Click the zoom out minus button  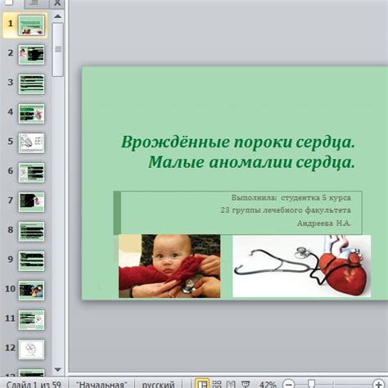click(288, 384)
